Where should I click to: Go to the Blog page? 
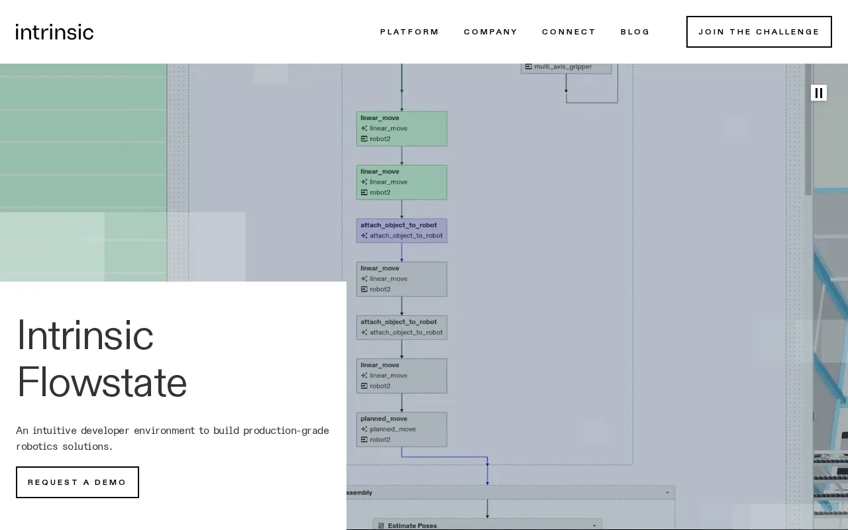[635, 32]
